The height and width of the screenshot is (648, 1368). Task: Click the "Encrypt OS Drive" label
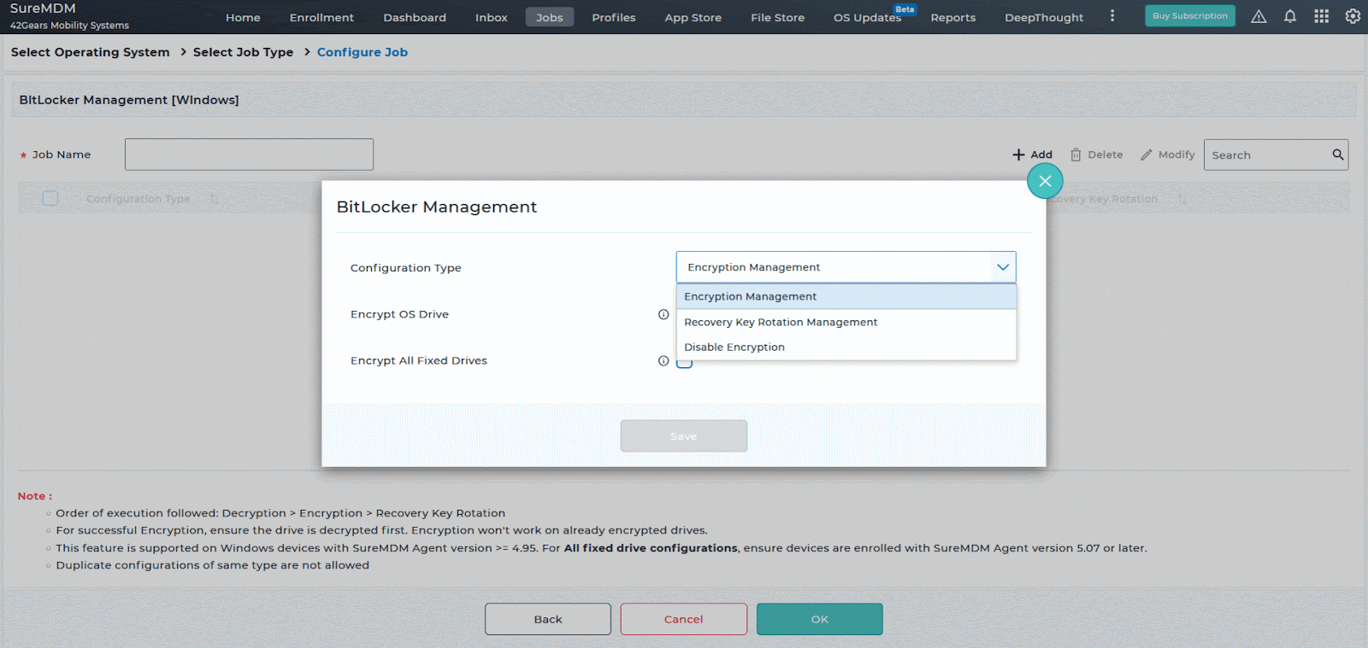(399, 314)
